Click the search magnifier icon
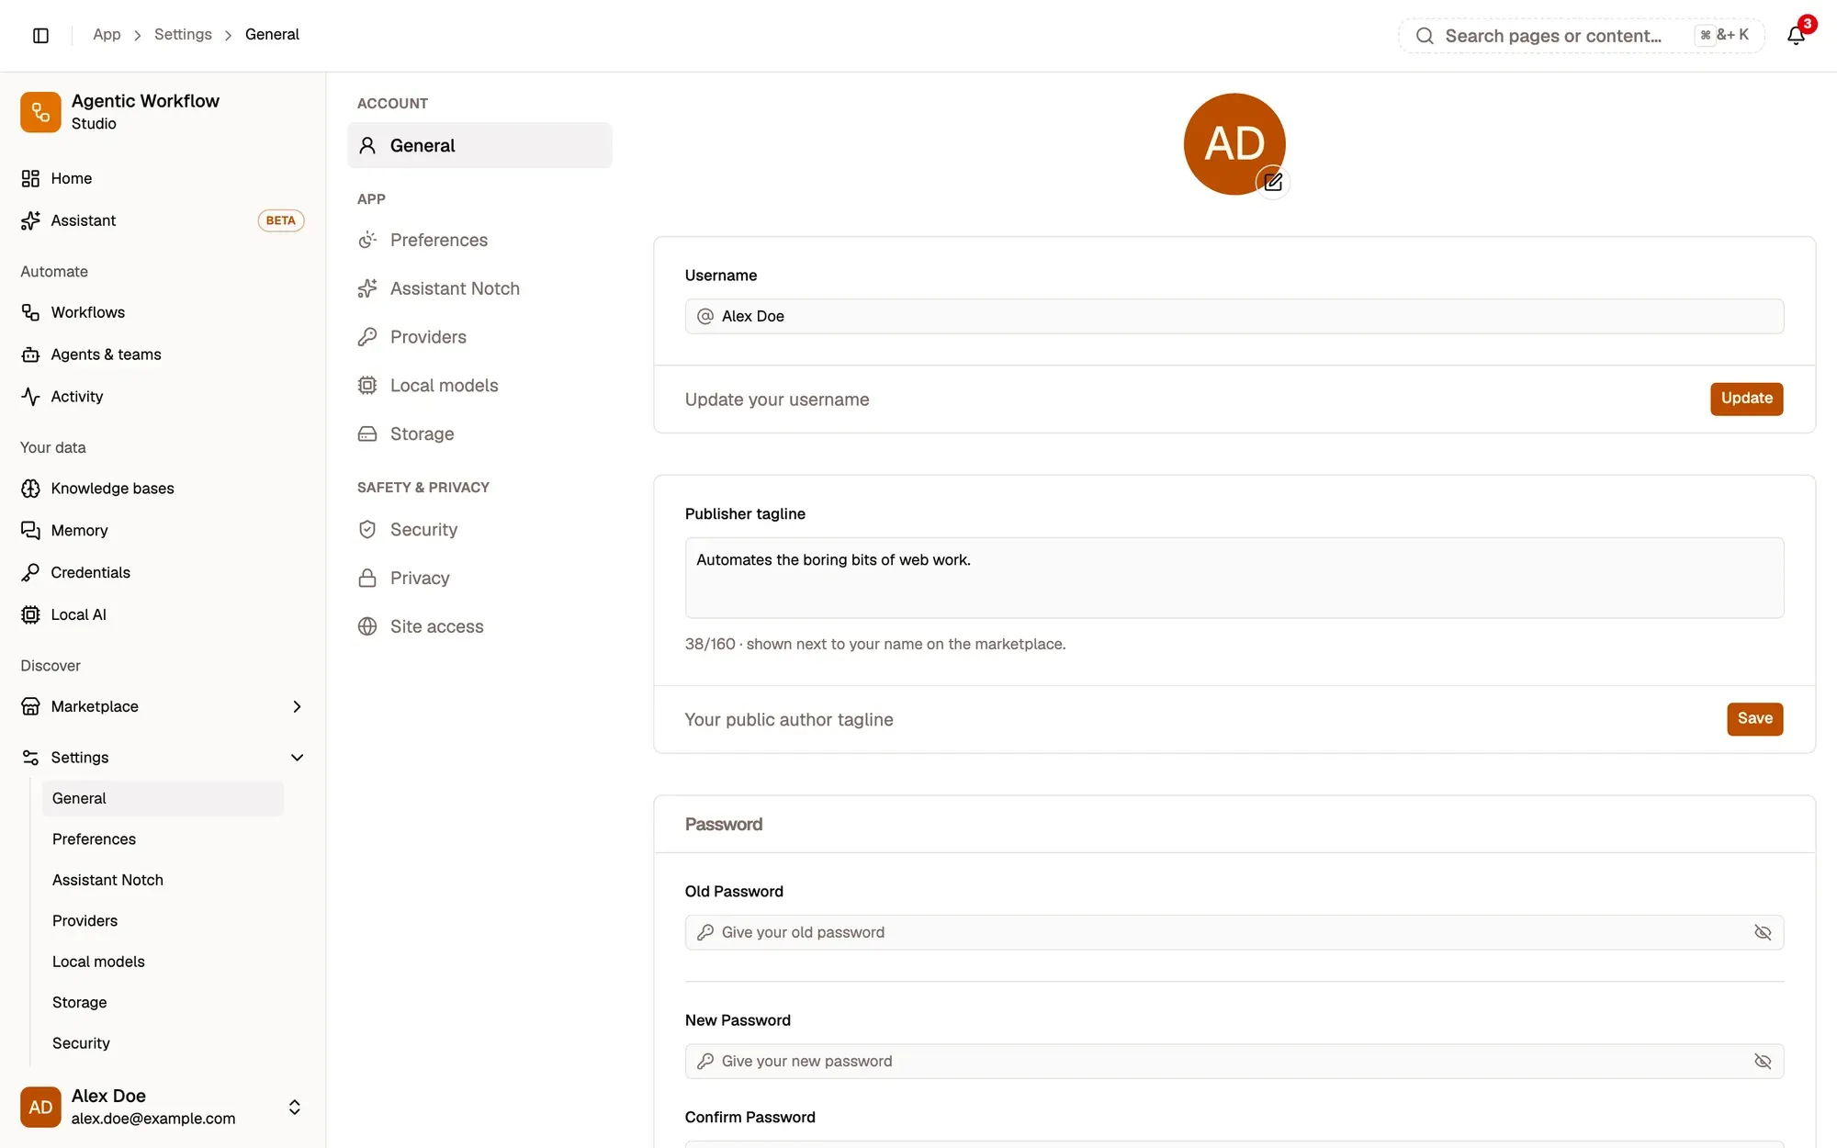Image resolution: width=1837 pixels, height=1148 pixels. [1425, 36]
